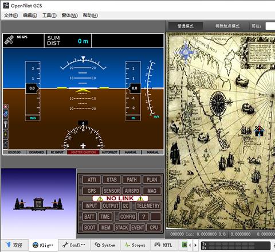275x252 pixels.
Task: Click the compass rose on the map
Action: click(218, 103)
